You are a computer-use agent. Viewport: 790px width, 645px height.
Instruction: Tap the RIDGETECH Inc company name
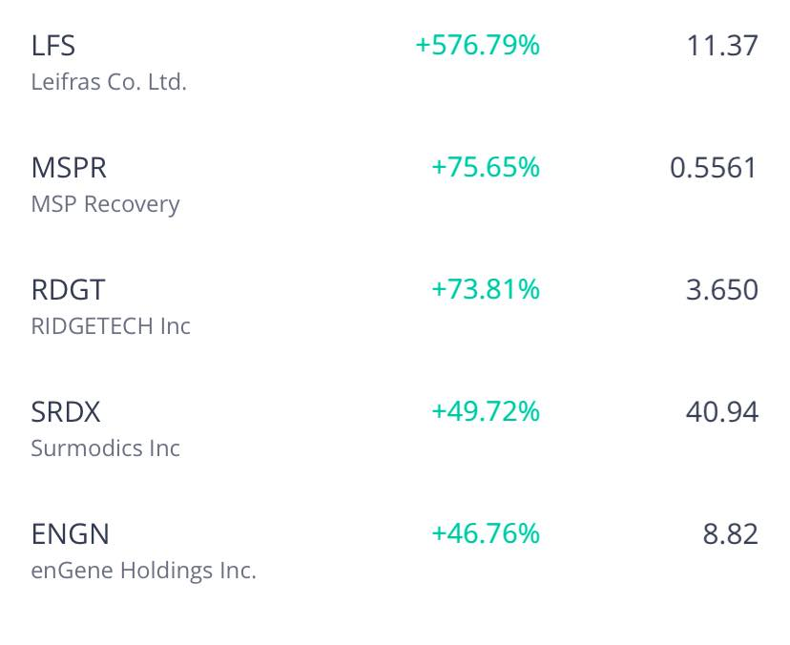(x=111, y=326)
